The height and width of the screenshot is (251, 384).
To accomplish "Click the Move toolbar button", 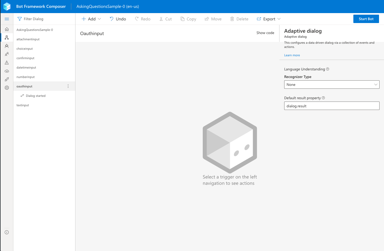I will (x=213, y=19).
